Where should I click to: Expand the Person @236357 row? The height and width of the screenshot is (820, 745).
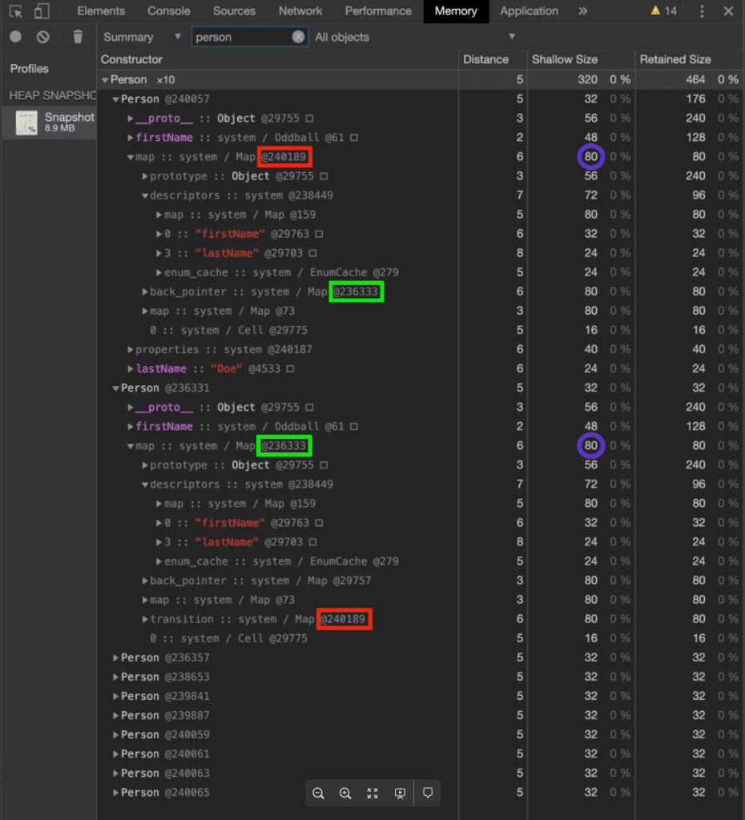tap(116, 658)
